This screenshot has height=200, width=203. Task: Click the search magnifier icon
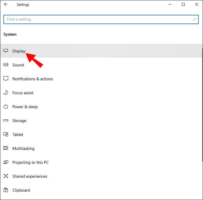194,19
